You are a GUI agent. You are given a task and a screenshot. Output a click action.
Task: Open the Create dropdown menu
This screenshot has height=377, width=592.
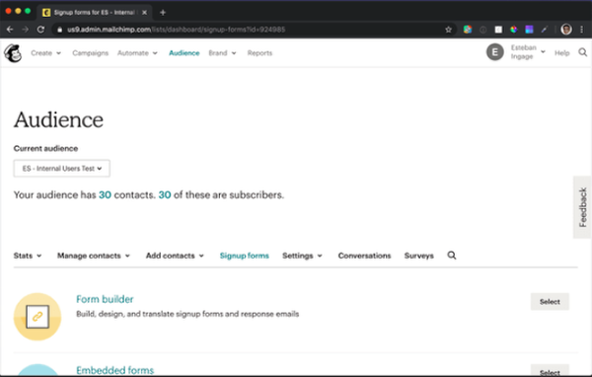click(x=45, y=53)
